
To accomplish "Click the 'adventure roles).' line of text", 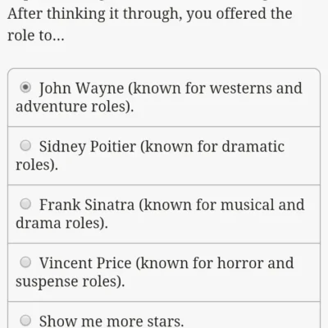I will click(x=75, y=107).
